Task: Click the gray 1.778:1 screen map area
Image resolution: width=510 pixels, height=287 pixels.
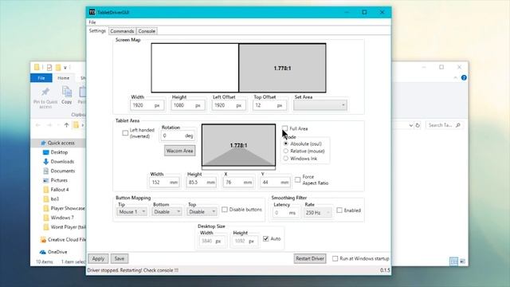Action: point(282,68)
